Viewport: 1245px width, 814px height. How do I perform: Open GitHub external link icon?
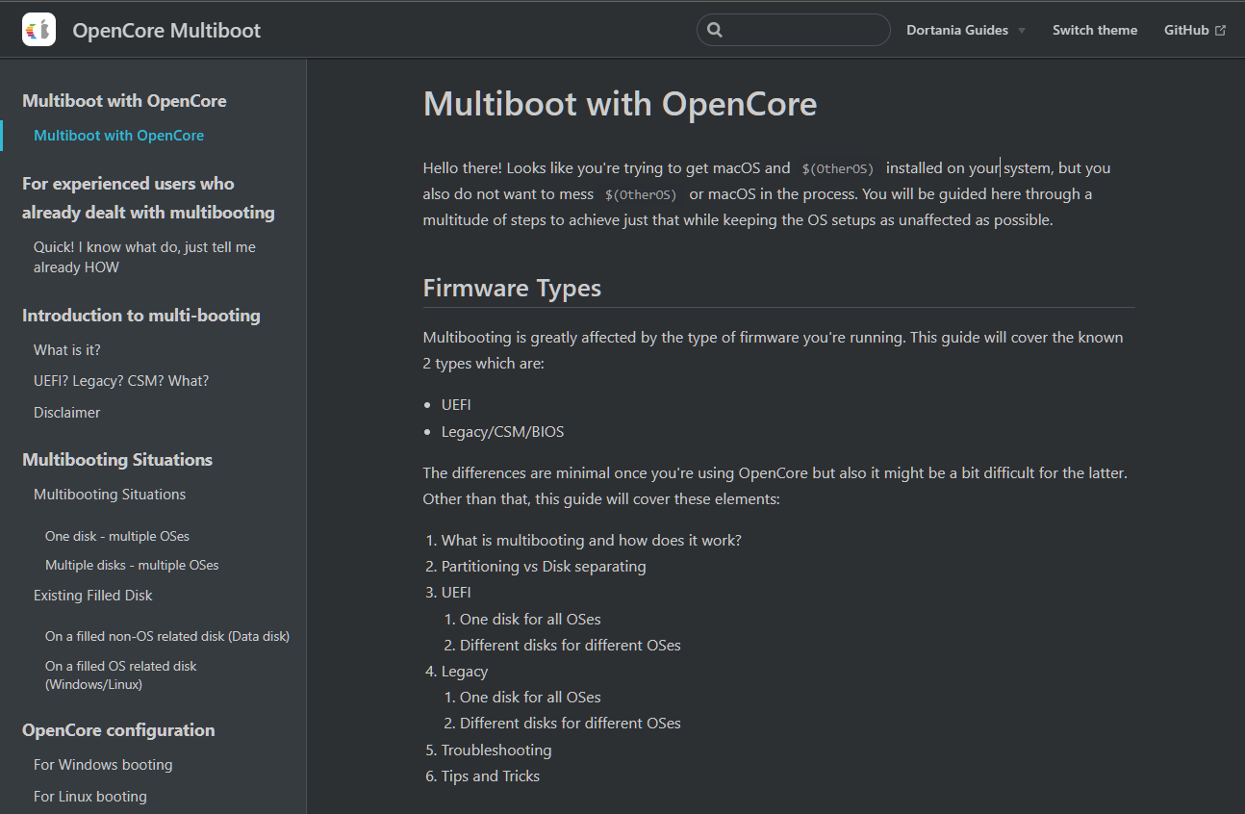[1221, 30]
